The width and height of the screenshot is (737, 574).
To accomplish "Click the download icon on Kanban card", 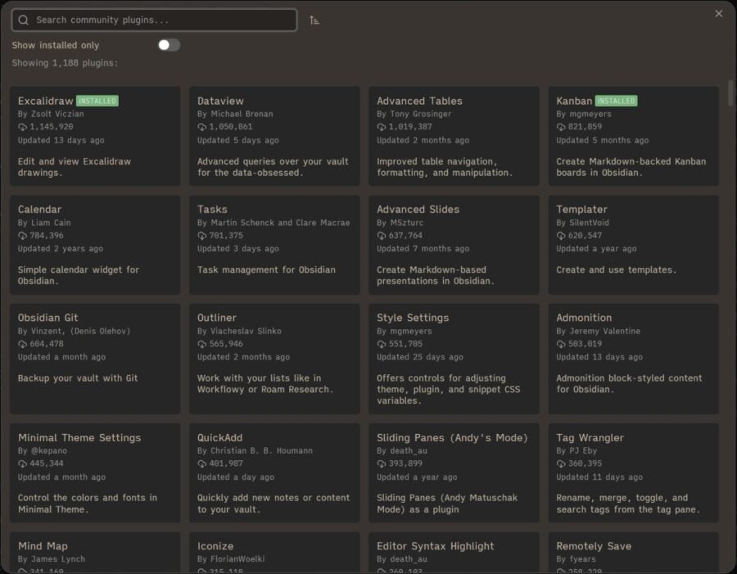I will tap(561, 127).
